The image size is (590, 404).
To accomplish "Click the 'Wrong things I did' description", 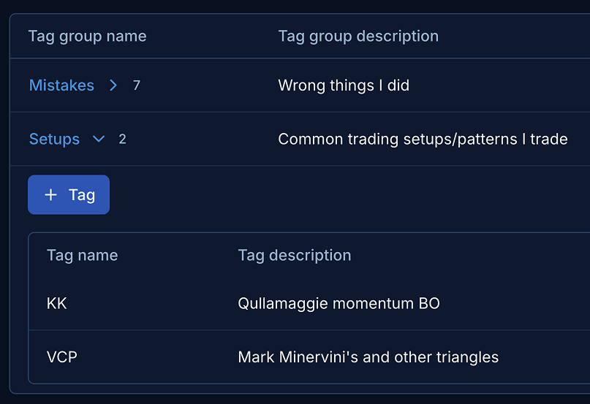I will [x=344, y=85].
